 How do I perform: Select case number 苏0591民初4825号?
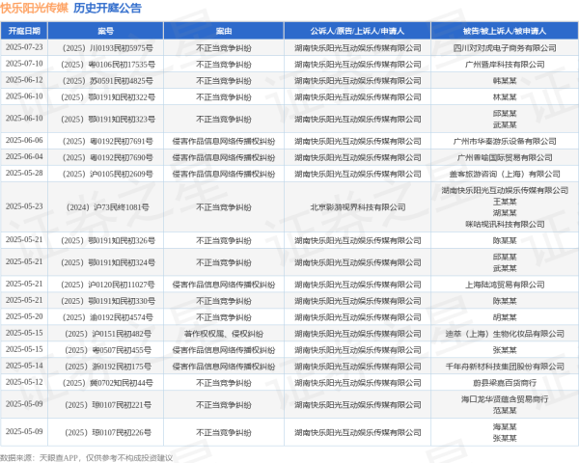(108, 81)
